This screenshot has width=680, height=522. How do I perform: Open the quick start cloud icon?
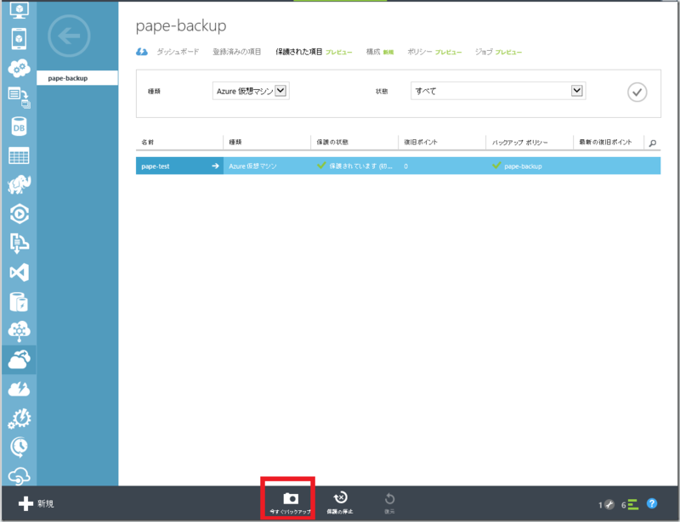point(142,52)
